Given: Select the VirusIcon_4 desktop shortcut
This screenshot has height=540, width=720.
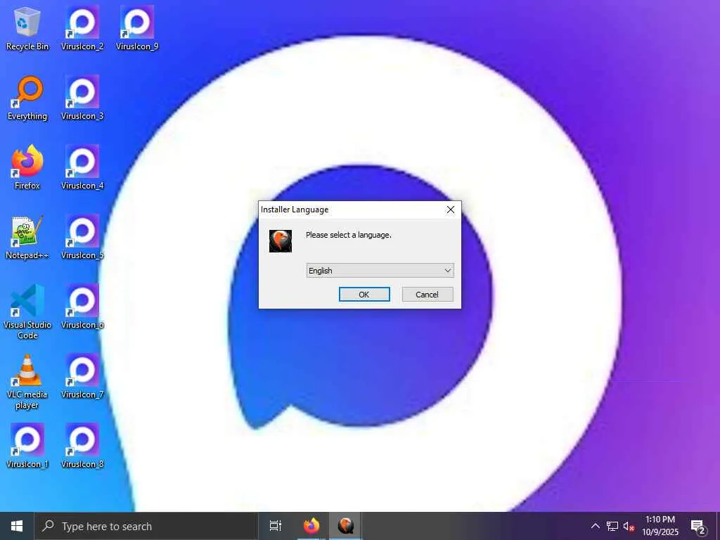Looking at the screenshot, I should pyautogui.click(x=82, y=167).
